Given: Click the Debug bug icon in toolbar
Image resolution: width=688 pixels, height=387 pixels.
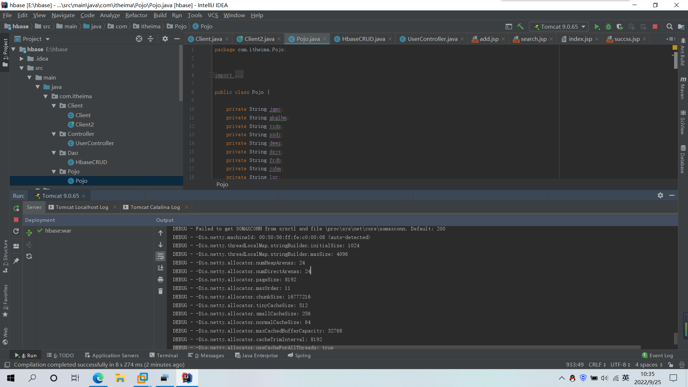Looking at the screenshot, I should 608,27.
